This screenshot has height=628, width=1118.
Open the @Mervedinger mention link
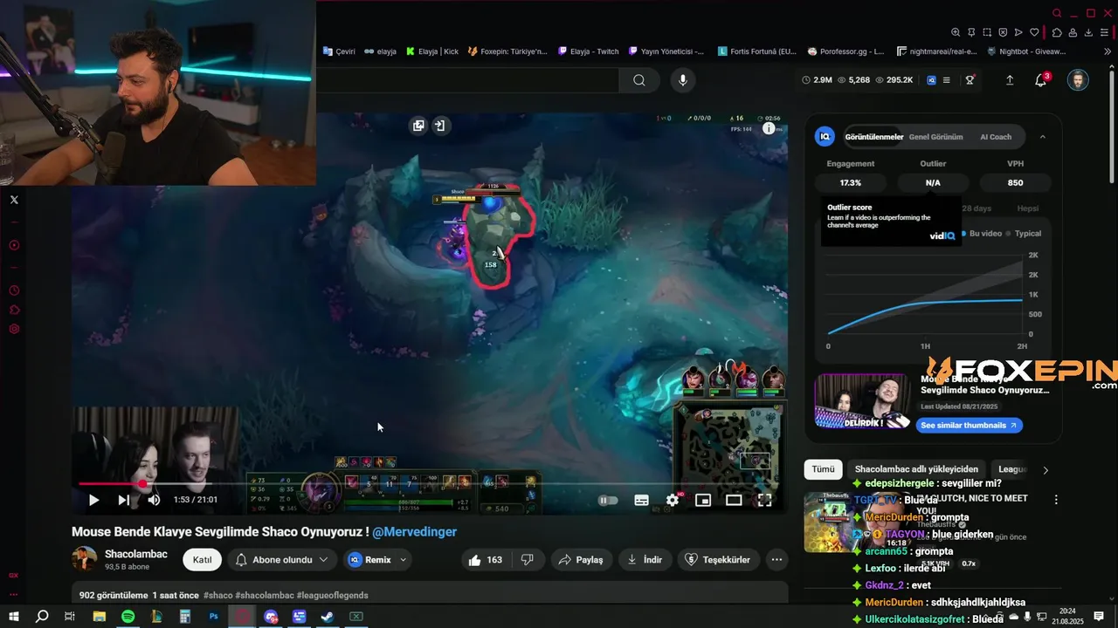(x=414, y=531)
